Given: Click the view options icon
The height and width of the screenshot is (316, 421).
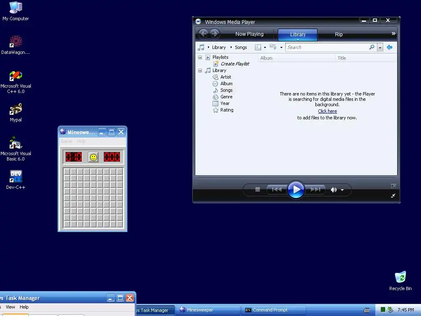Looking at the screenshot, I should [x=273, y=47].
